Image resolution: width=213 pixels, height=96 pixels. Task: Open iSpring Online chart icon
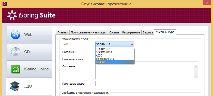[16, 69]
